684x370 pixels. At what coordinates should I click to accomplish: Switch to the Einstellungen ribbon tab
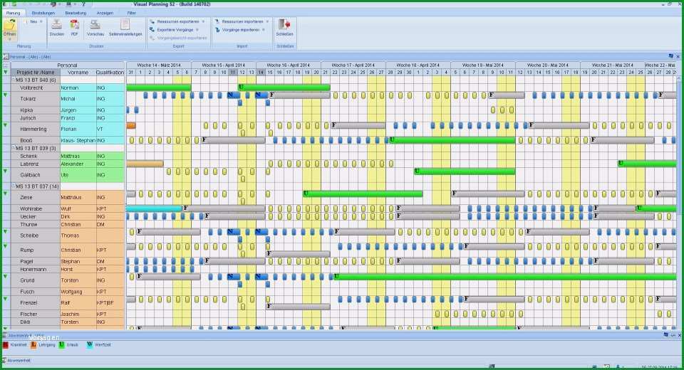coord(43,13)
